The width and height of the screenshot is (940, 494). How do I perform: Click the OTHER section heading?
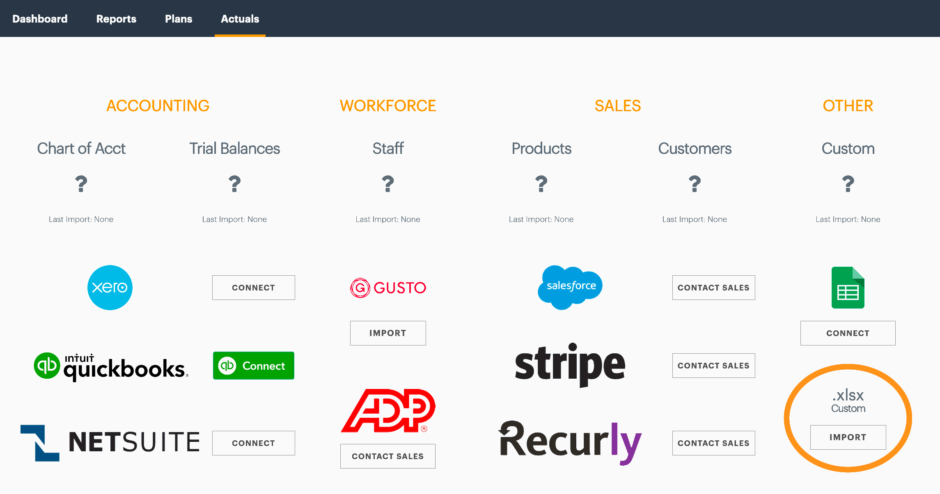(848, 106)
